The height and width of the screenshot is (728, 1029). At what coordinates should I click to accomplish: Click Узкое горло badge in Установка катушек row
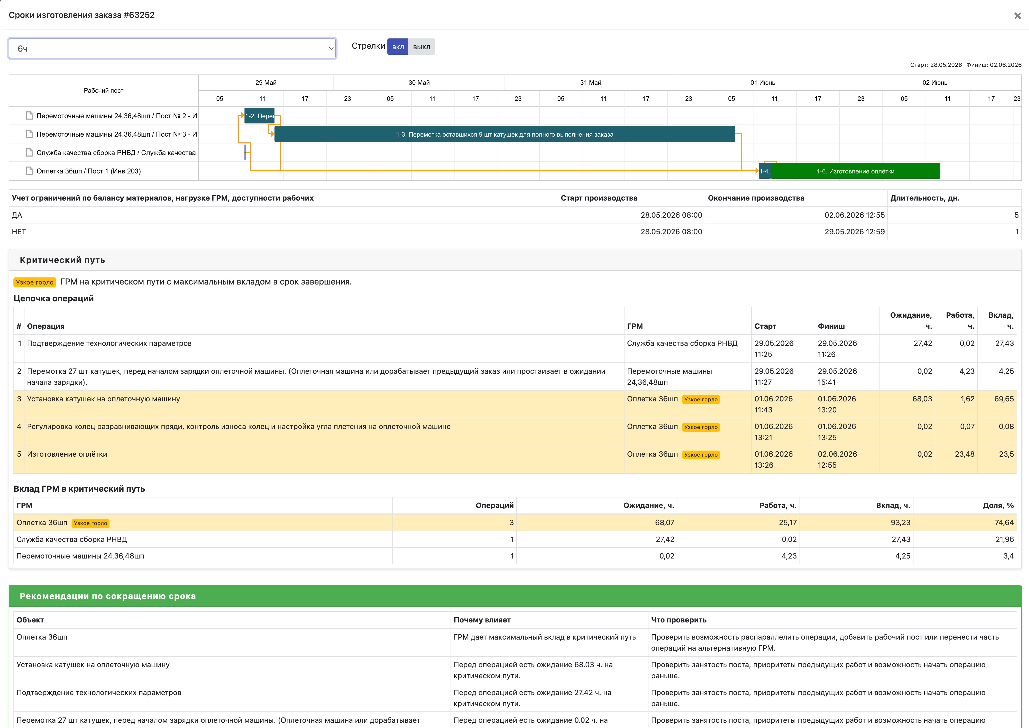pos(701,400)
